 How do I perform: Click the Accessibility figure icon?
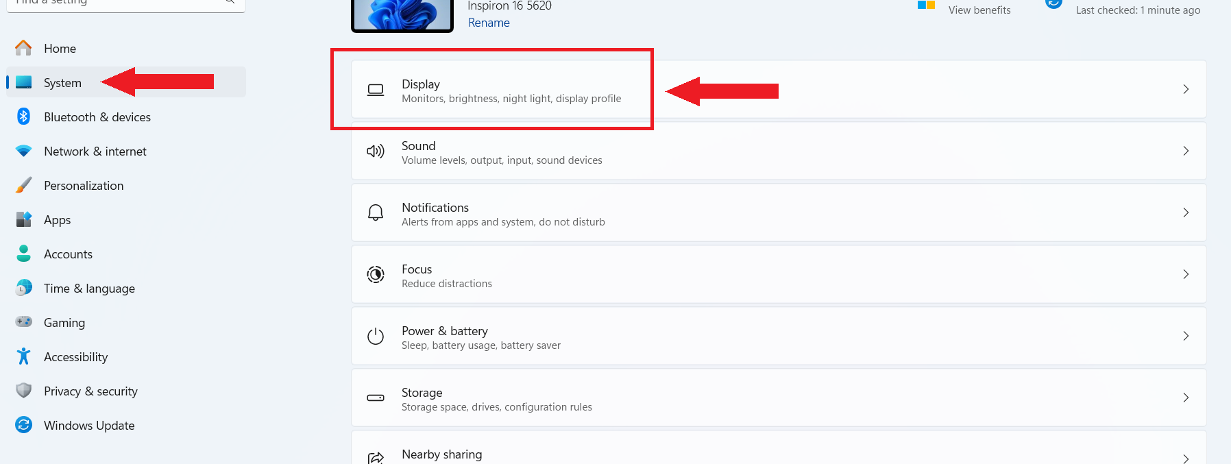point(23,356)
